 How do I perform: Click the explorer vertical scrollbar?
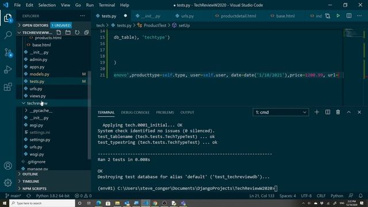(x=90, y=115)
